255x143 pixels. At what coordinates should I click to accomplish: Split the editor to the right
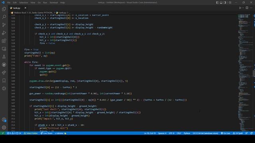pyautogui.click(x=247, y=8)
